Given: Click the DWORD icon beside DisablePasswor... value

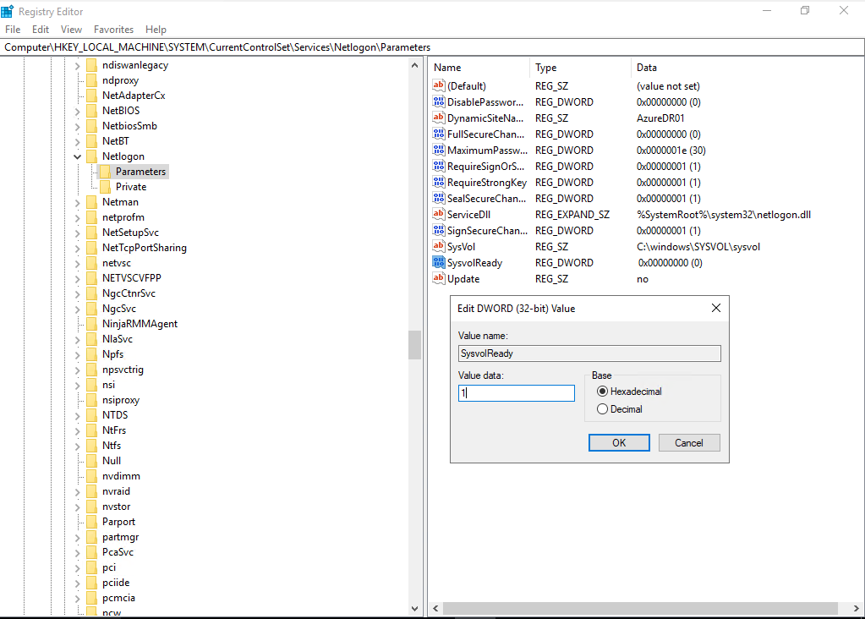Looking at the screenshot, I should click(439, 101).
